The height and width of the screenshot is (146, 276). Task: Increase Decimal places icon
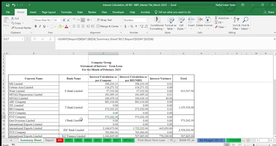pos(142,26)
